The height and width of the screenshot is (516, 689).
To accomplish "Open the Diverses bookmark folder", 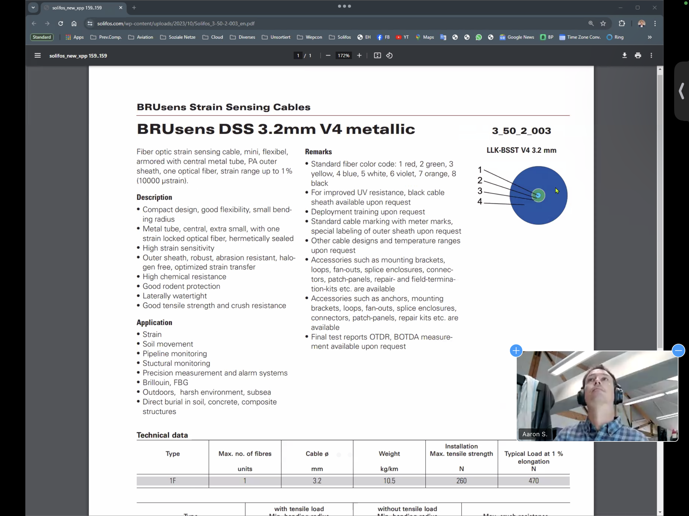I will pos(243,37).
